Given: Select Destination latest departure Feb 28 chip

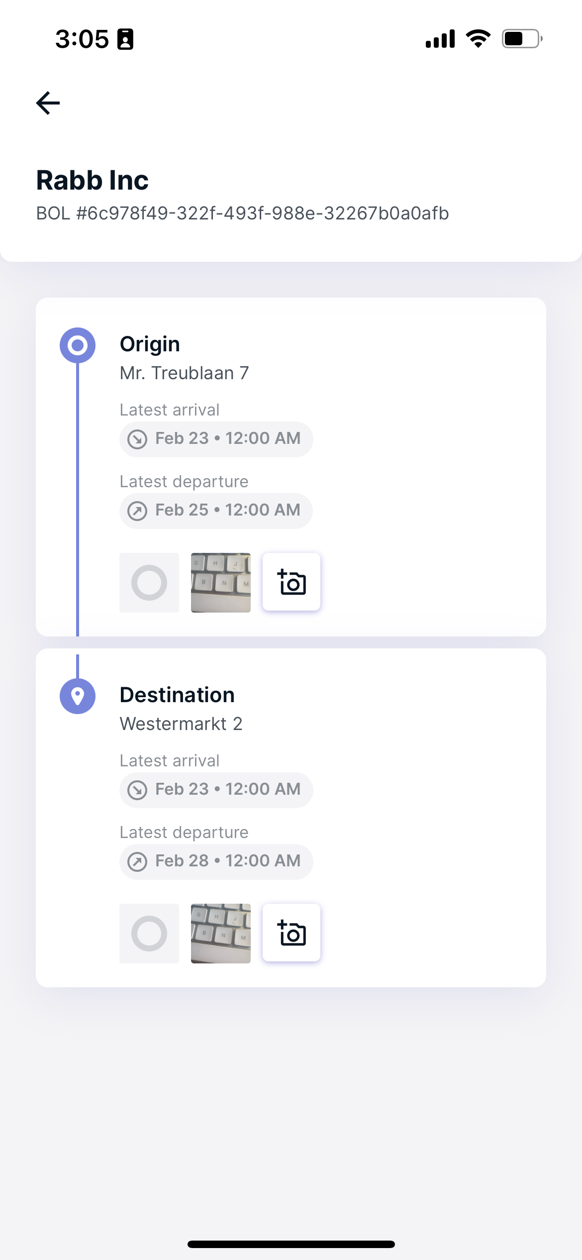Looking at the screenshot, I should 216,861.
